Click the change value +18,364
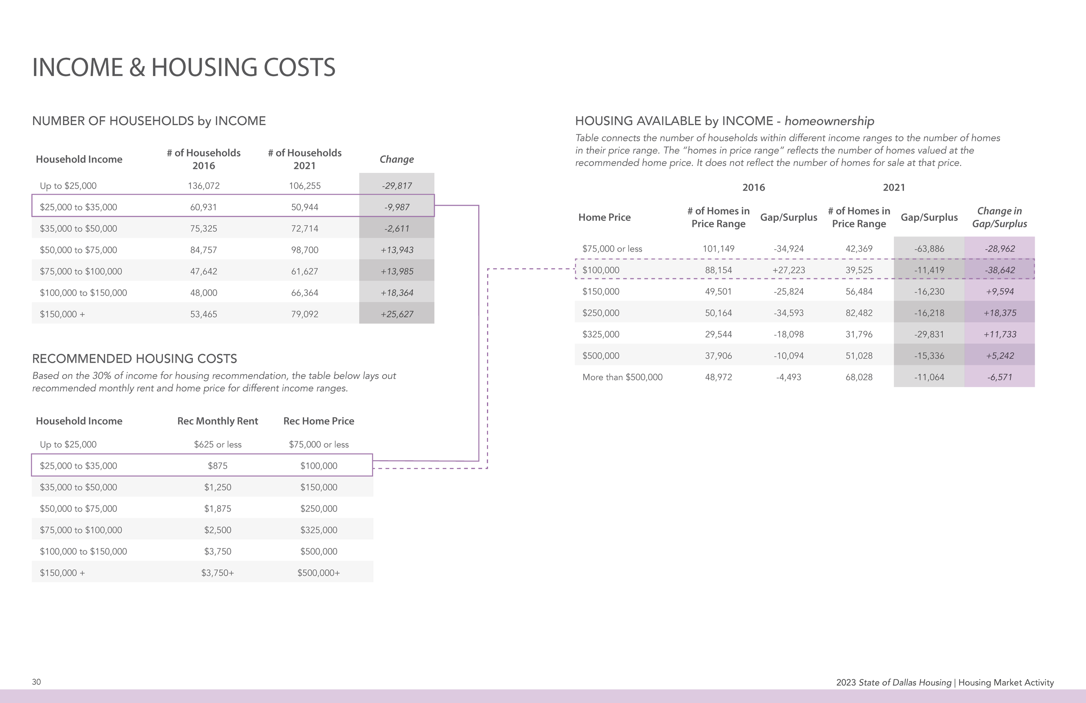1086x703 pixels. point(397,293)
